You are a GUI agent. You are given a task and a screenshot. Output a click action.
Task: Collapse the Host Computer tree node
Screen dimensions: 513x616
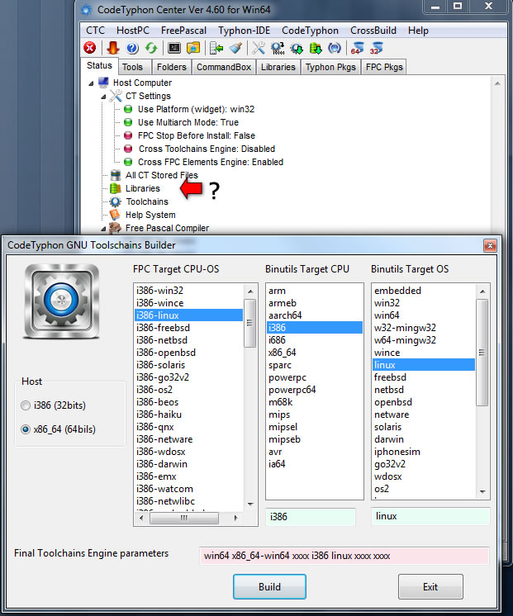[91, 83]
